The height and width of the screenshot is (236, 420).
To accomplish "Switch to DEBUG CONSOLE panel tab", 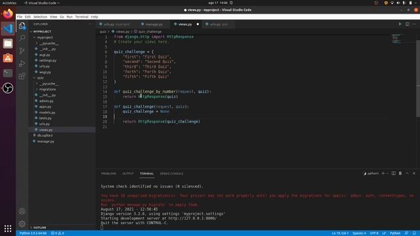I will [x=171, y=174].
